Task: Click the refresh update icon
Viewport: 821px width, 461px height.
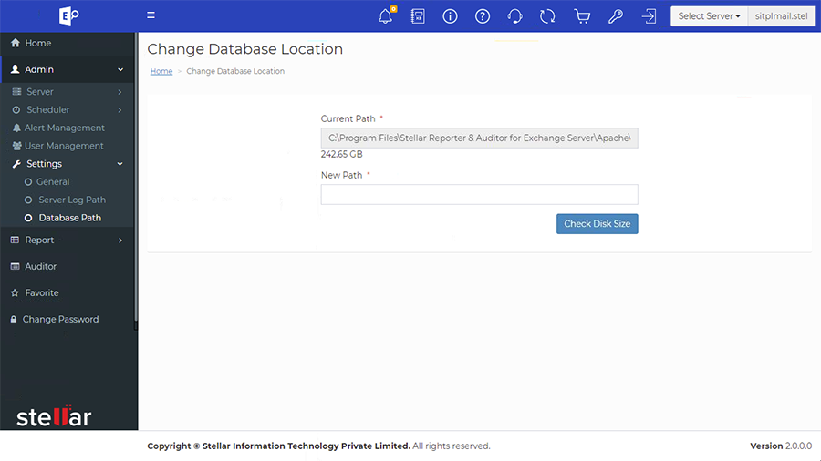Action: (547, 16)
